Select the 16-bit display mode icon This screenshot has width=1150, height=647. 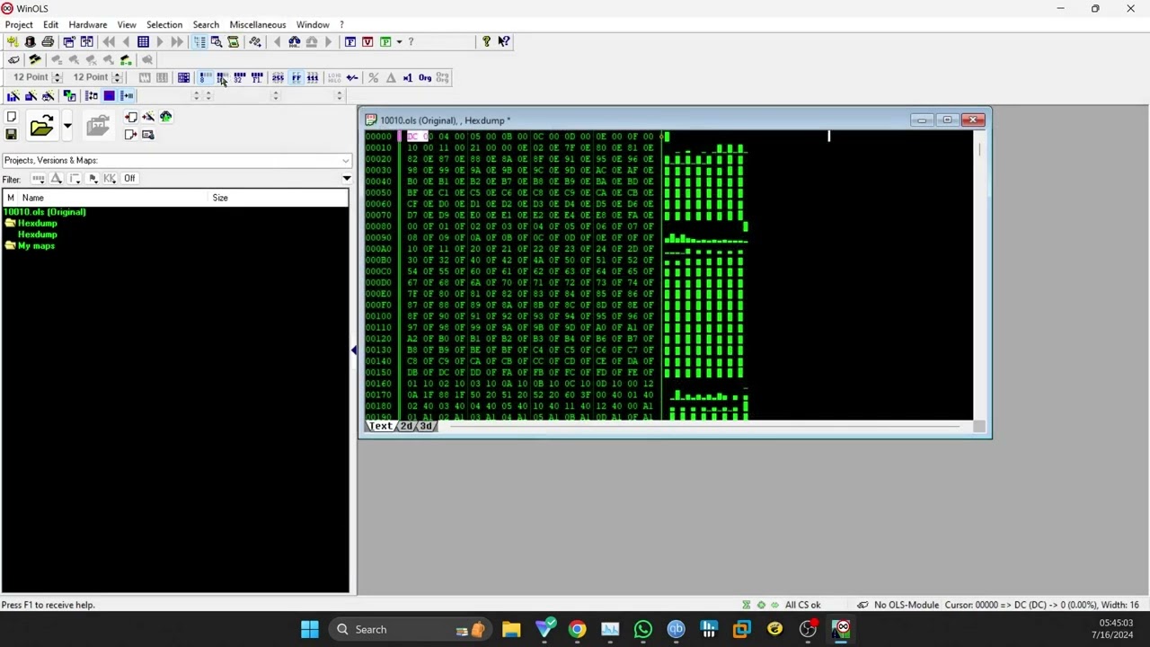[x=222, y=77]
